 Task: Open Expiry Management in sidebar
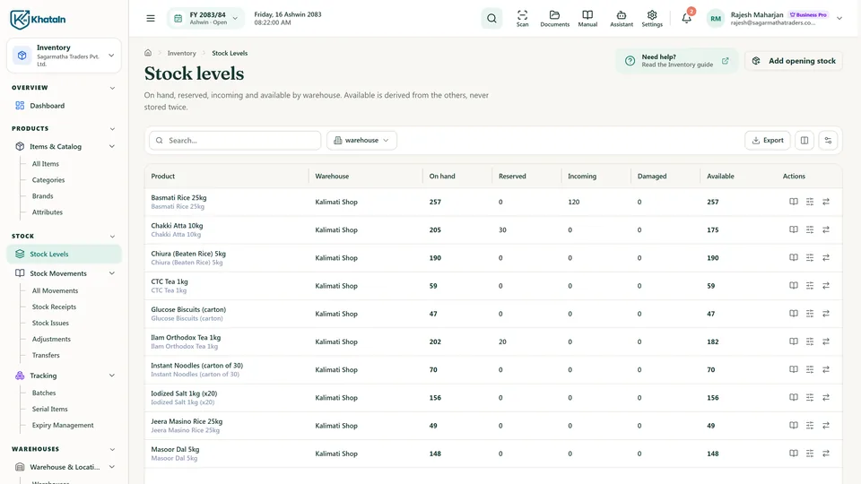point(63,425)
